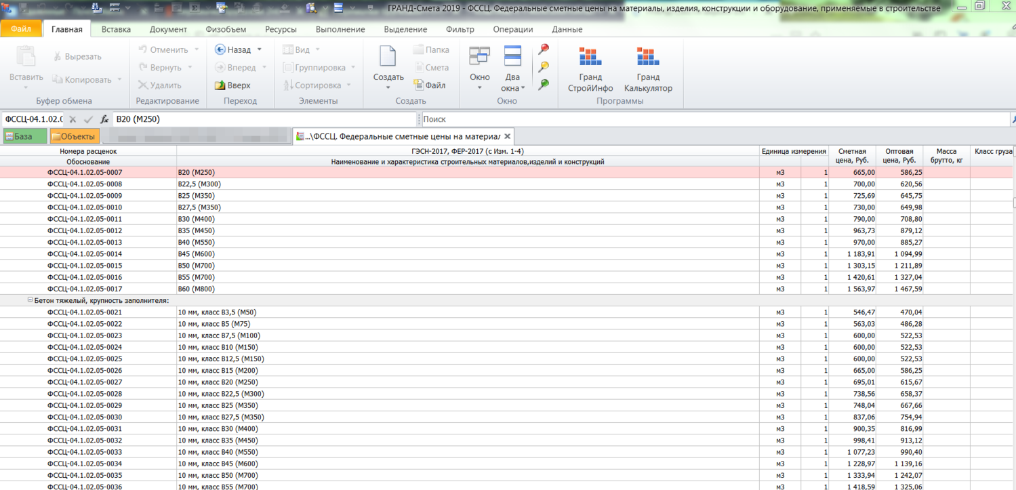Open the Группировка dropdown arrow
Viewport: 1016px width, 490px height.
pos(353,67)
